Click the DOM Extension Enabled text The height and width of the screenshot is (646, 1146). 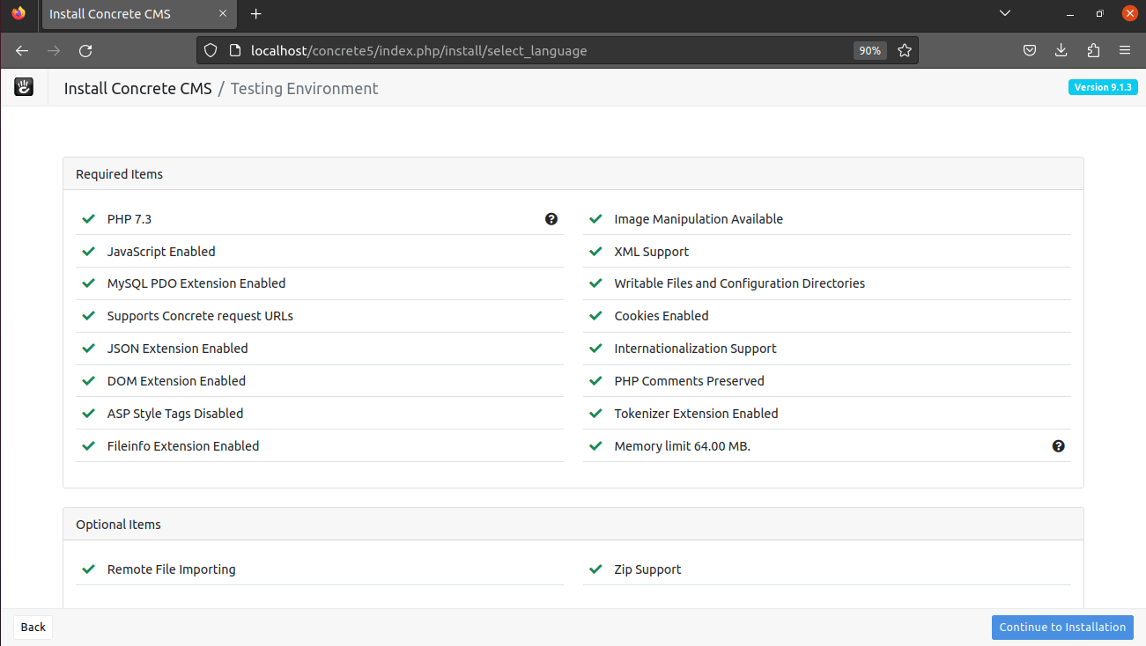[x=176, y=381]
